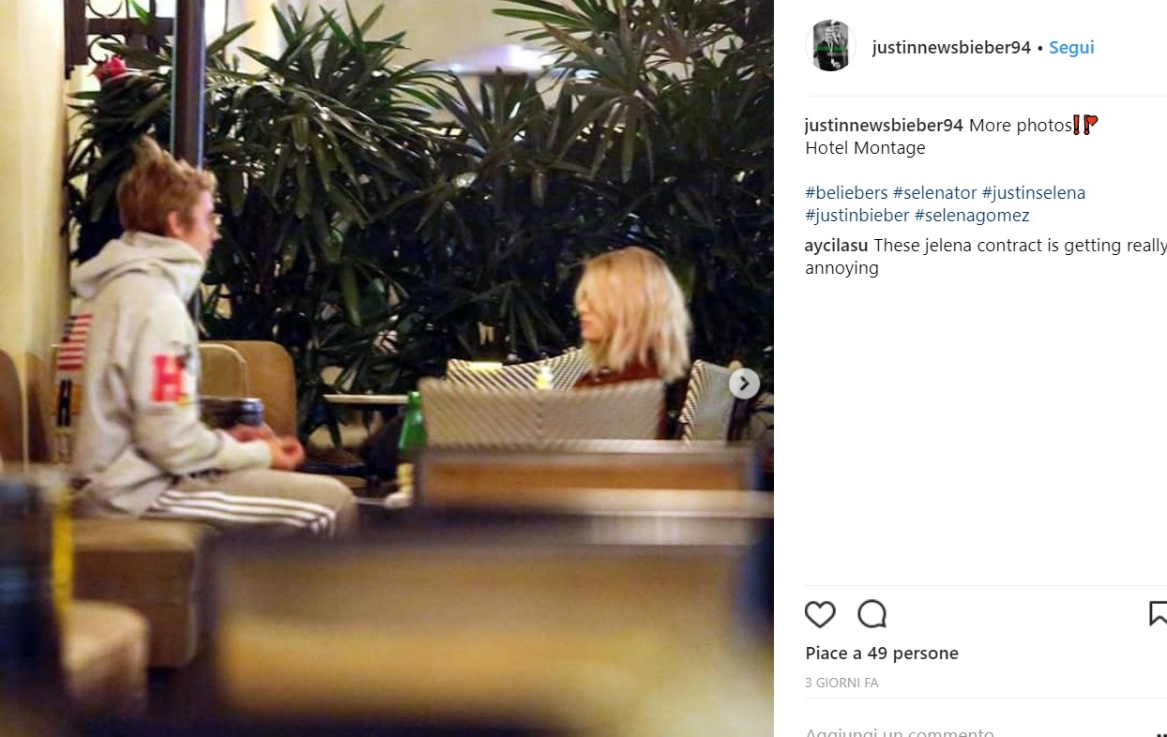Go to the next photo with the arrow

744,384
